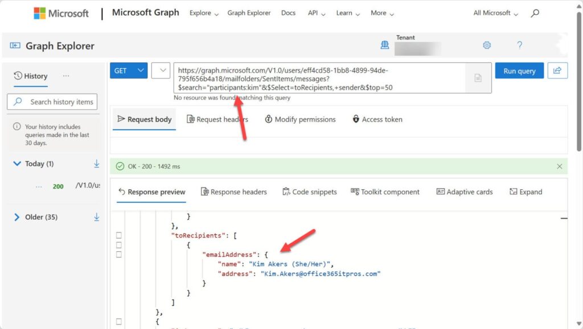Expand the Older (35) history group
This screenshot has width=583, height=329.
point(17,217)
